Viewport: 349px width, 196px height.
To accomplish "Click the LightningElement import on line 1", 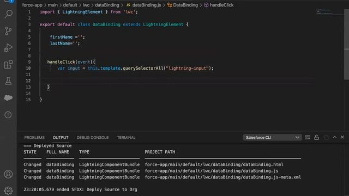I will click(82, 12).
